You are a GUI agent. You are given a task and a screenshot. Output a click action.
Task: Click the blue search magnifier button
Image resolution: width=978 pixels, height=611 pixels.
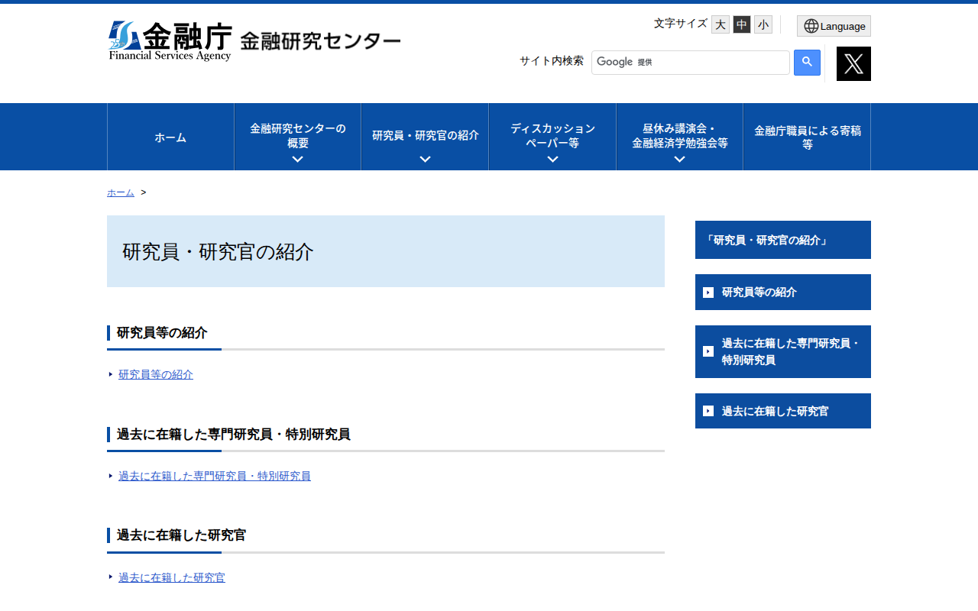(807, 63)
